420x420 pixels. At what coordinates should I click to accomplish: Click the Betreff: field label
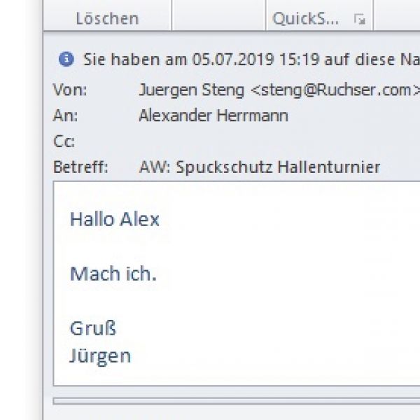pos(80,167)
